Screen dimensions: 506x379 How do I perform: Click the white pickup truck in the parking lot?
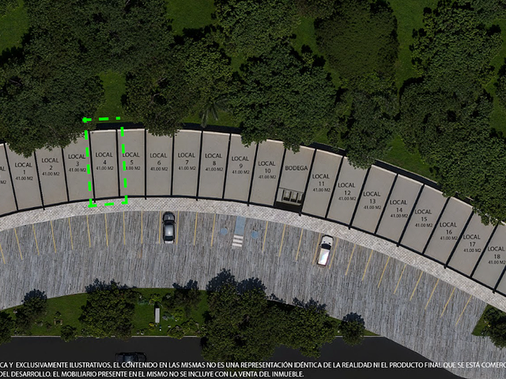(x=325, y=250)
